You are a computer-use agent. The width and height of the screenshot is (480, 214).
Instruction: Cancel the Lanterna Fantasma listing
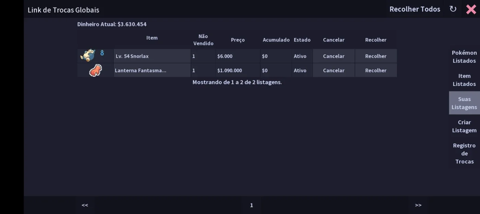point(334,71)
